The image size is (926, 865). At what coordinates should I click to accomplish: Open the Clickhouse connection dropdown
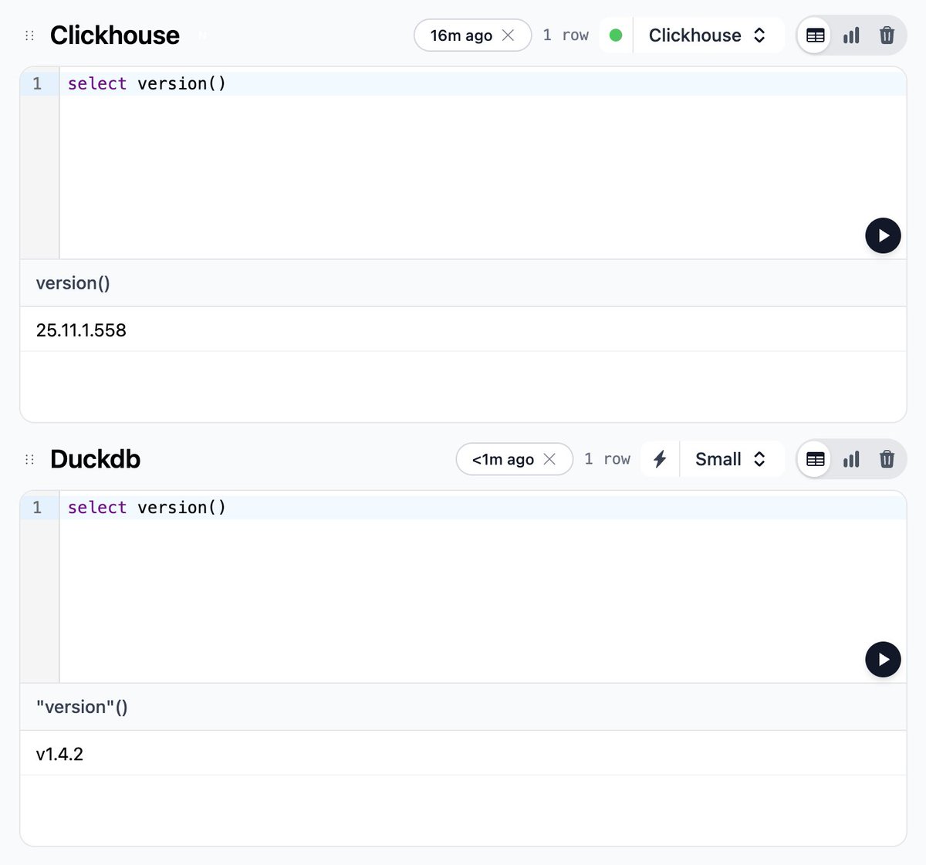(x=708, y=35)
